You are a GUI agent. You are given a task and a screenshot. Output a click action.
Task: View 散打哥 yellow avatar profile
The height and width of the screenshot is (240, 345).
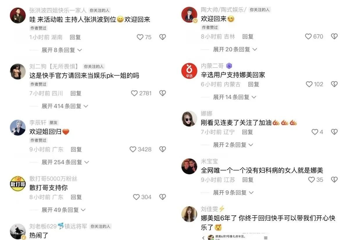tap(18, 183)
